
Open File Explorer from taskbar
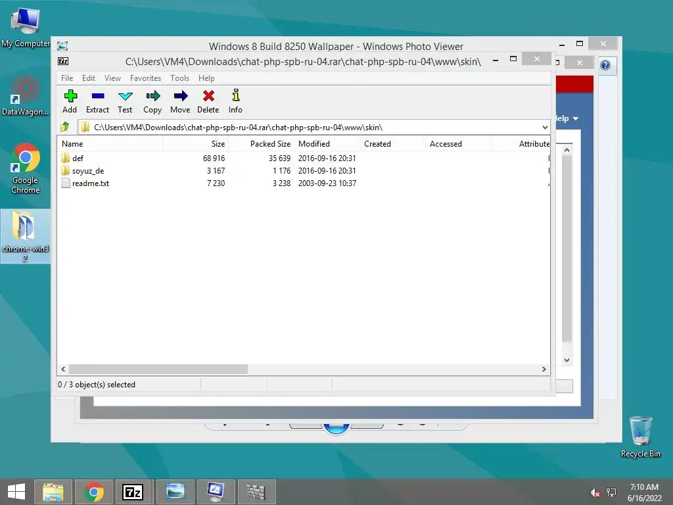[53, 492]
